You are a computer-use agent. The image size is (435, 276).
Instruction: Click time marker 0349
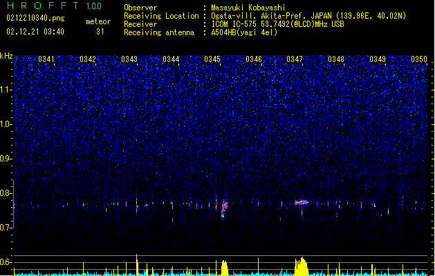[x=378, y=59]
